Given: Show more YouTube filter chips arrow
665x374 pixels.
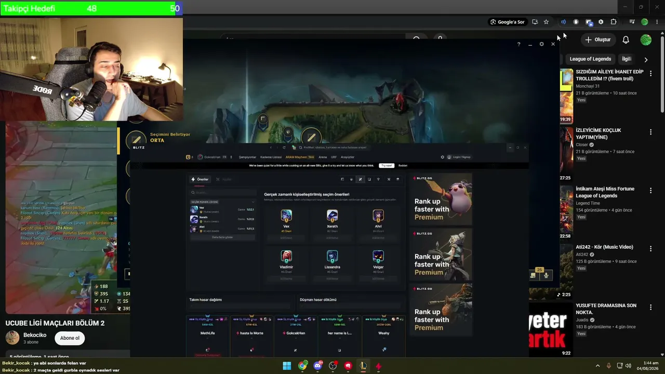Looking at the screenshot, I should [646, 60].
